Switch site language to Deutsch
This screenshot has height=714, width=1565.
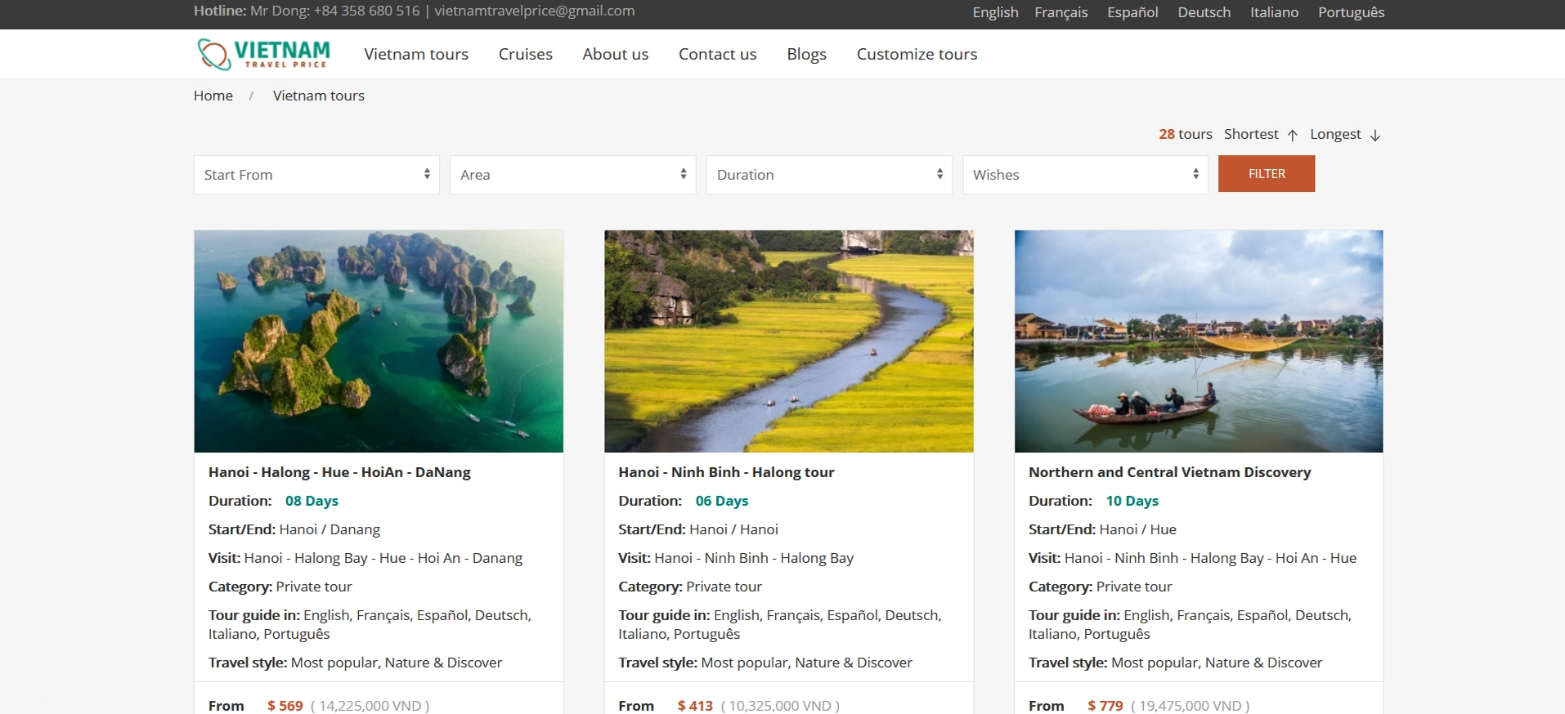[x=1204, y=12]
